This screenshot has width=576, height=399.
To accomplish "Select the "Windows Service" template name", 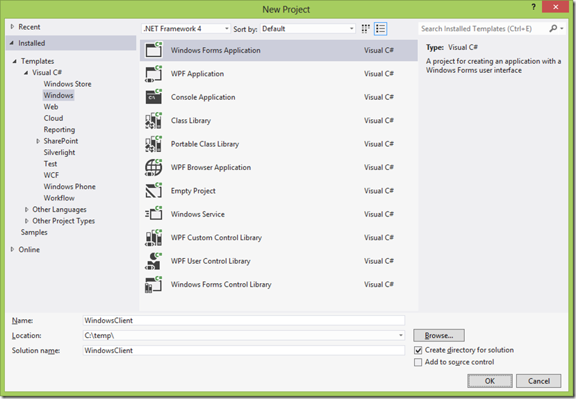I will click(x=197, y=214).
